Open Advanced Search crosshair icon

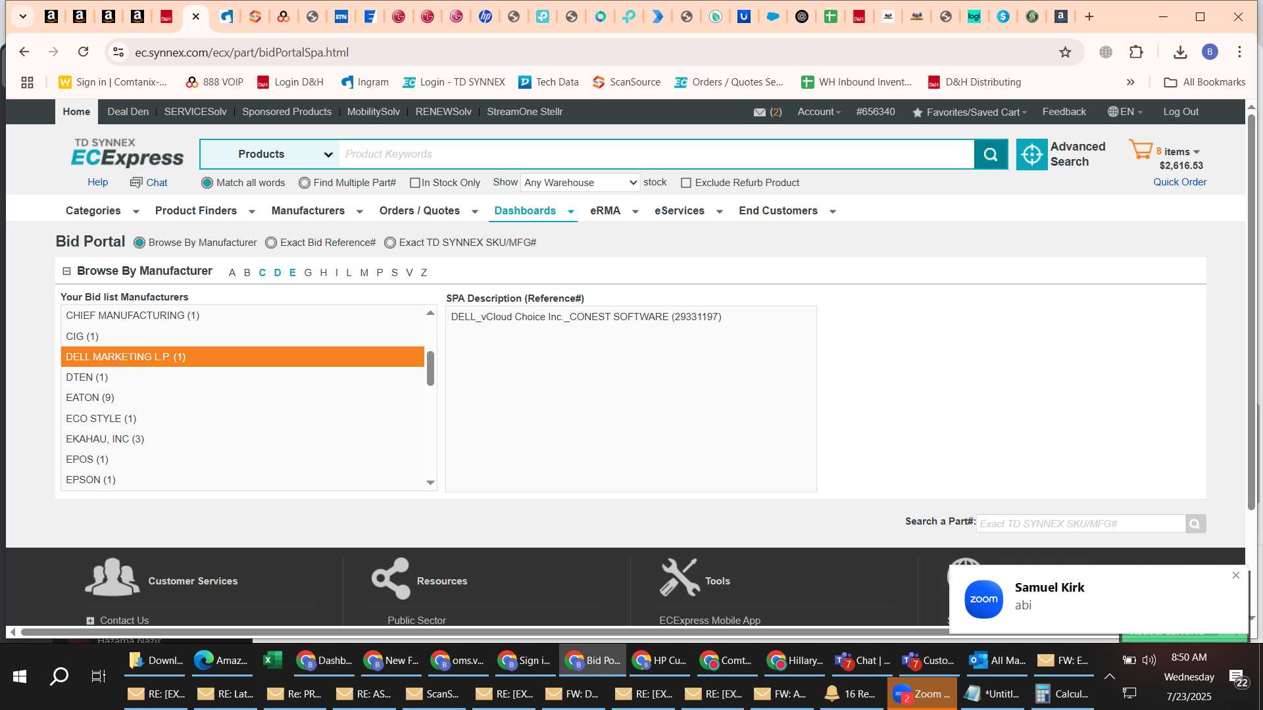pyautogui.click(x=1031, y=154)
